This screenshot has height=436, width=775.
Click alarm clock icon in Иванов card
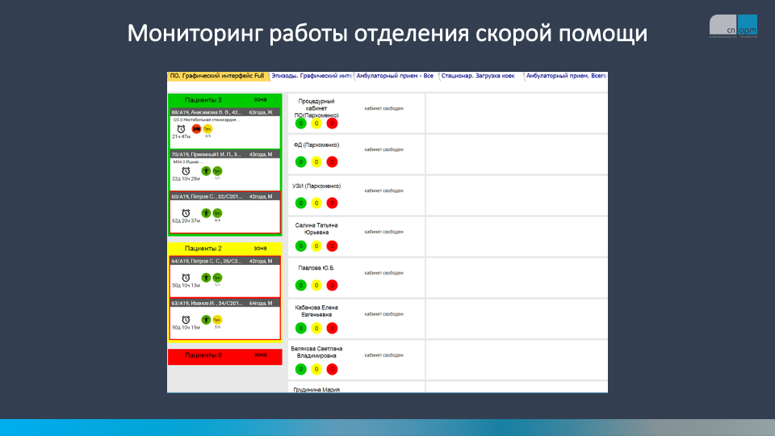click(186, 320)
